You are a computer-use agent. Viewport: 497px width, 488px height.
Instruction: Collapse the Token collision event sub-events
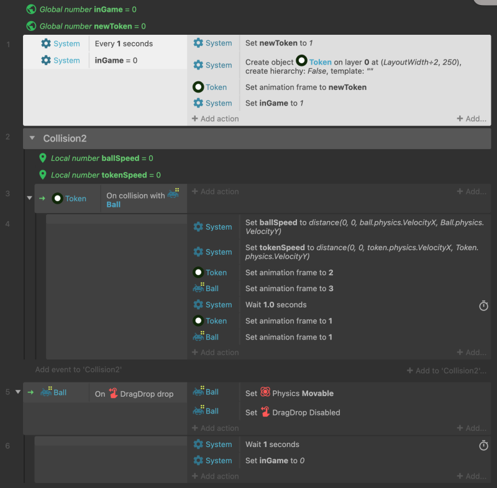pyautogui.click(x=29, y=198)
